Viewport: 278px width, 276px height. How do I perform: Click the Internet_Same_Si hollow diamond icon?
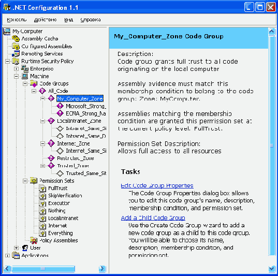point(60,151)
